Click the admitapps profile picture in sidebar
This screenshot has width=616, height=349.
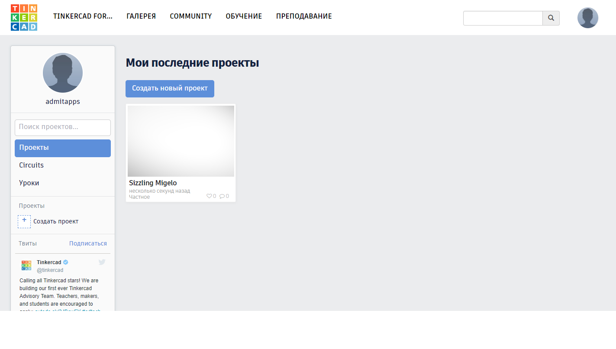click(63, 73)
